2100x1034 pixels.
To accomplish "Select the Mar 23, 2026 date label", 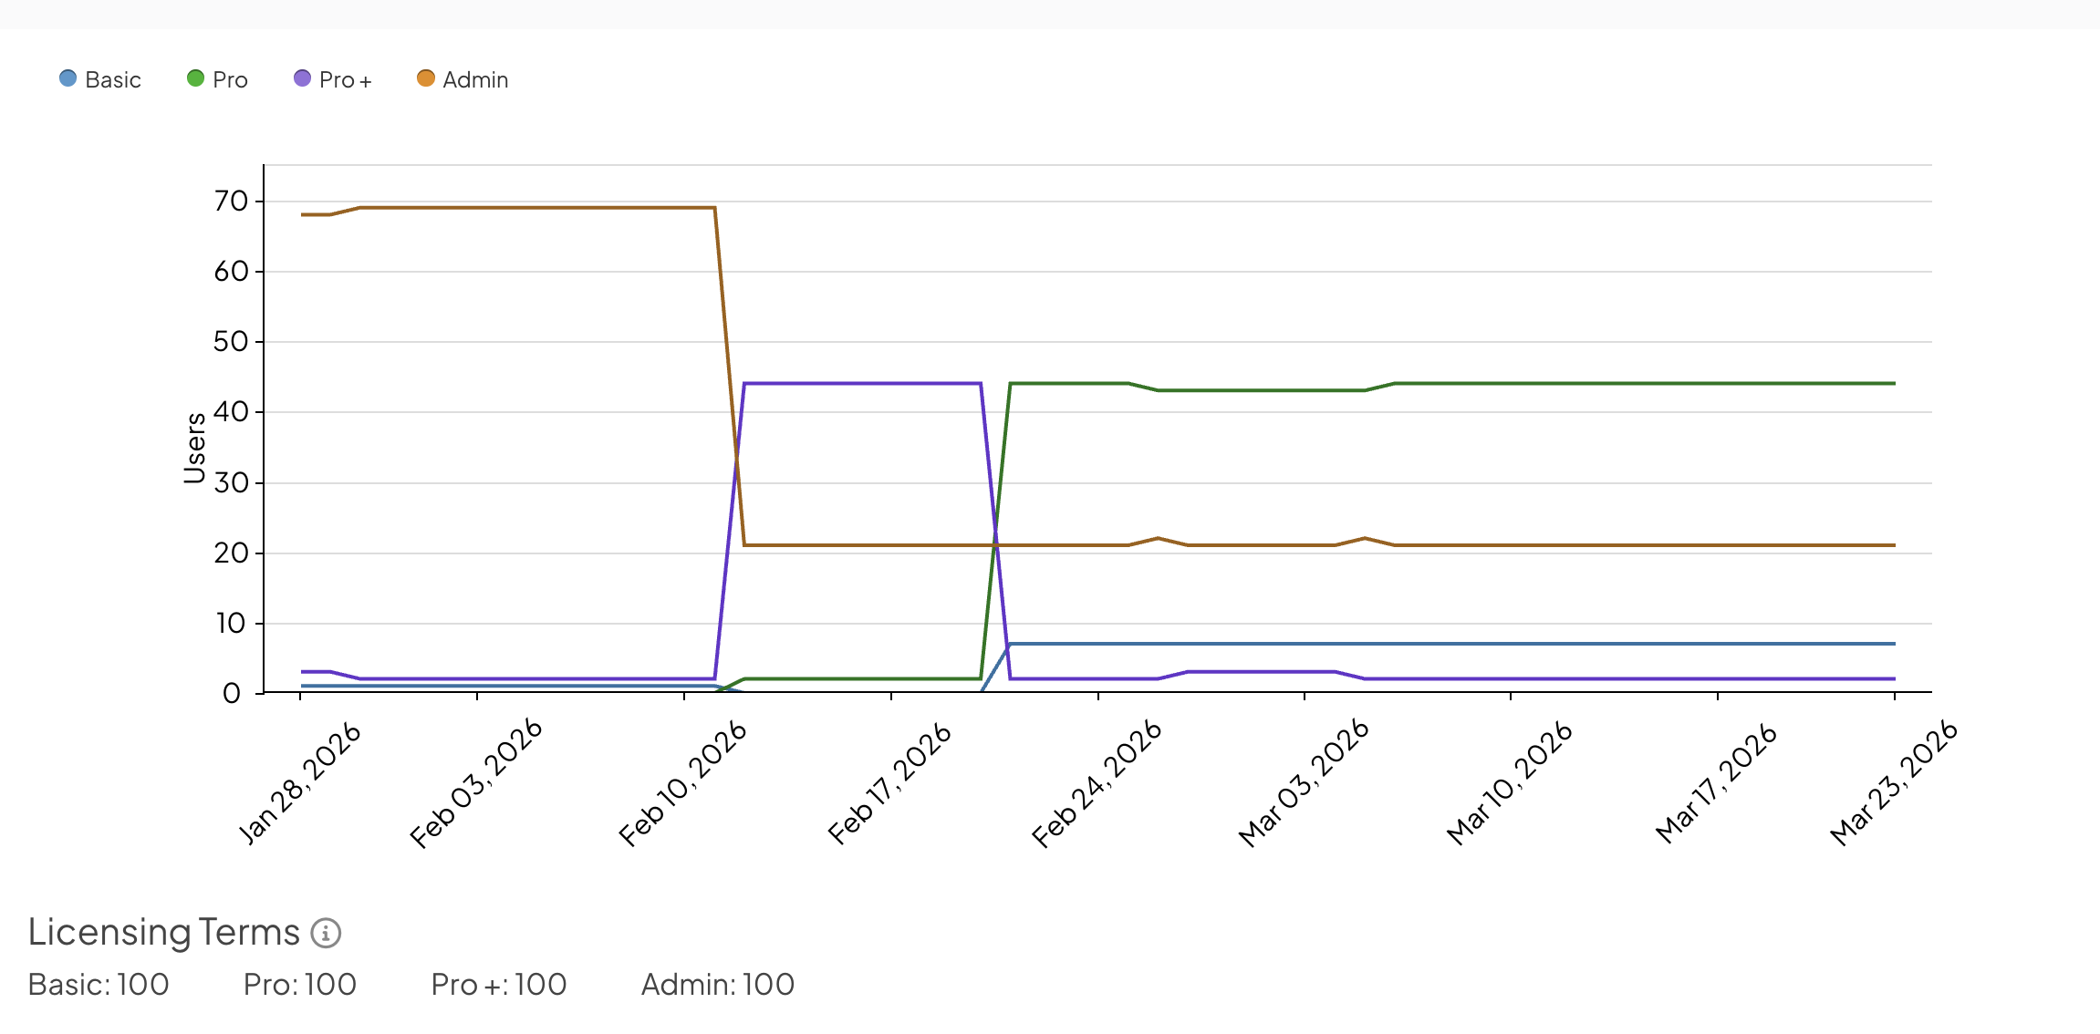I will (x=1894, y=784).
